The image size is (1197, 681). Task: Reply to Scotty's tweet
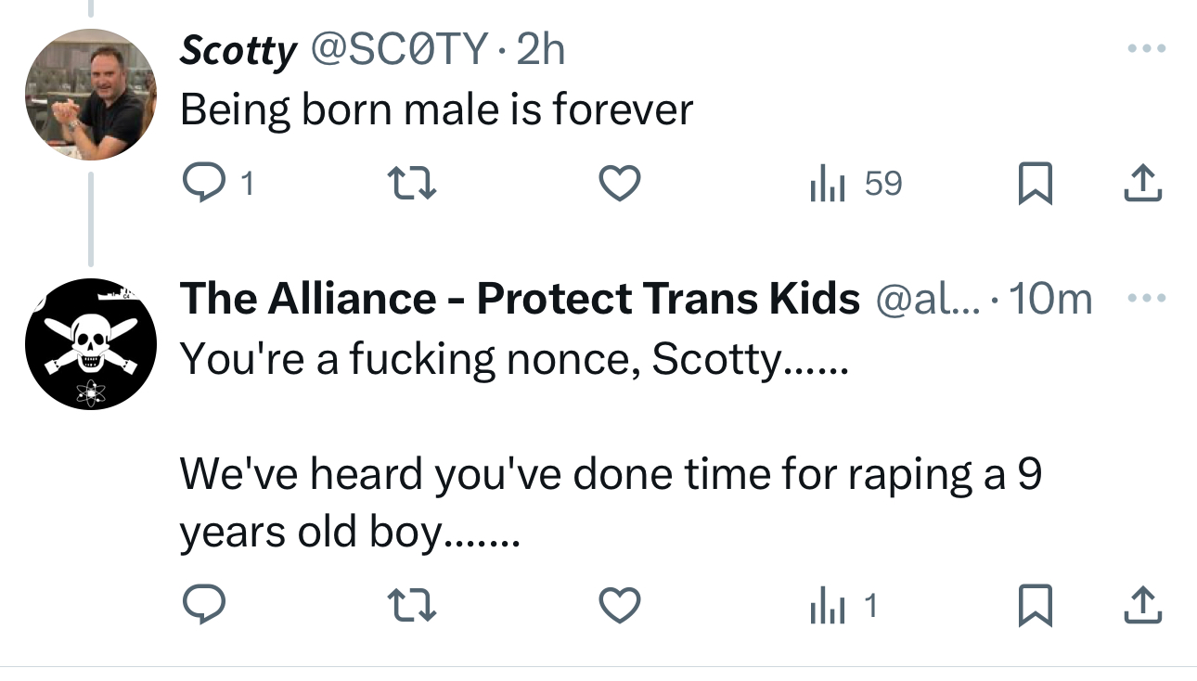pyautogui.click(x=202, y=185)
